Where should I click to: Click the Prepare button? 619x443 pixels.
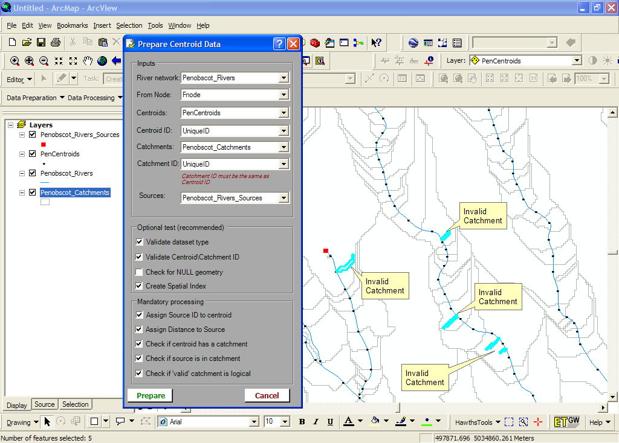151,395
